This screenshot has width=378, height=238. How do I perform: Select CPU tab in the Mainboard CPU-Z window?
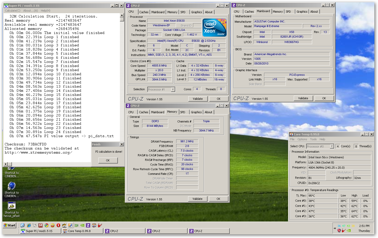pos(236,12)
